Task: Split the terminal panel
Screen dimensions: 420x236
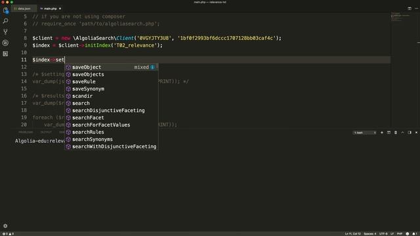Action: [388, 132]
